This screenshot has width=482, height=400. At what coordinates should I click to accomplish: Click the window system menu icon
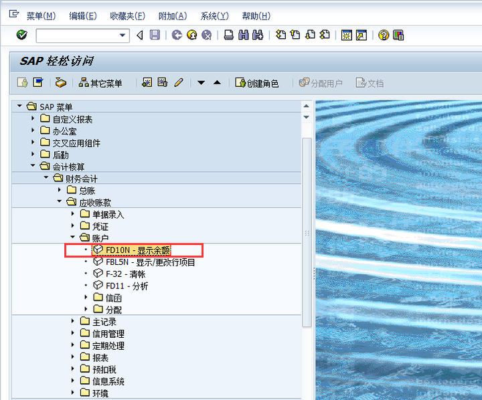(14, 14)
